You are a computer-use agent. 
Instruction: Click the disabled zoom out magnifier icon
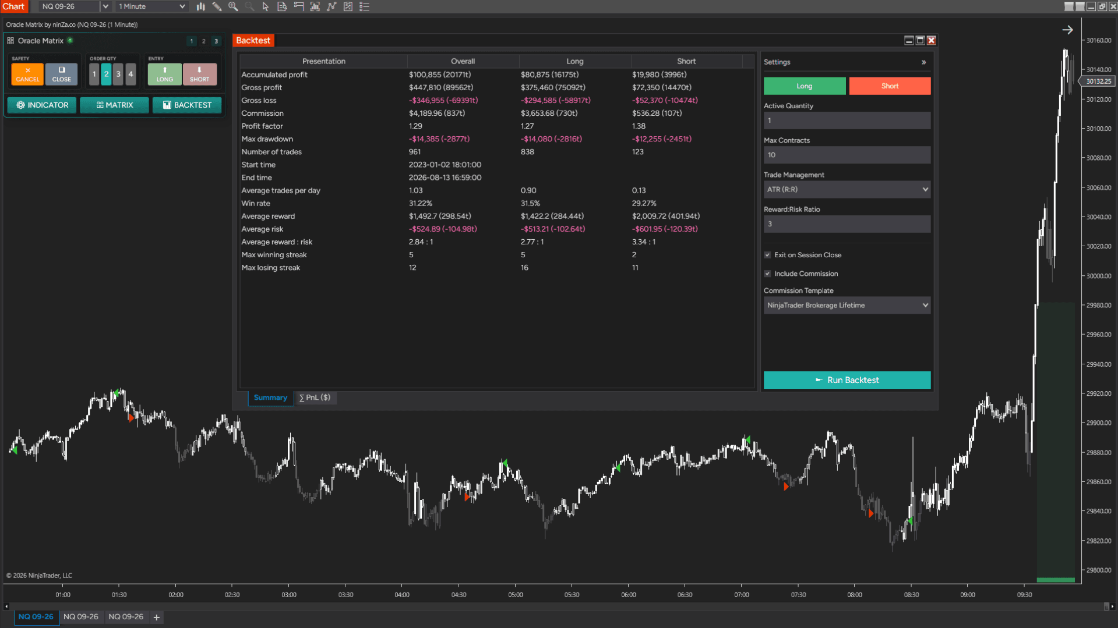pyautogui.click(x=249, y=6)
